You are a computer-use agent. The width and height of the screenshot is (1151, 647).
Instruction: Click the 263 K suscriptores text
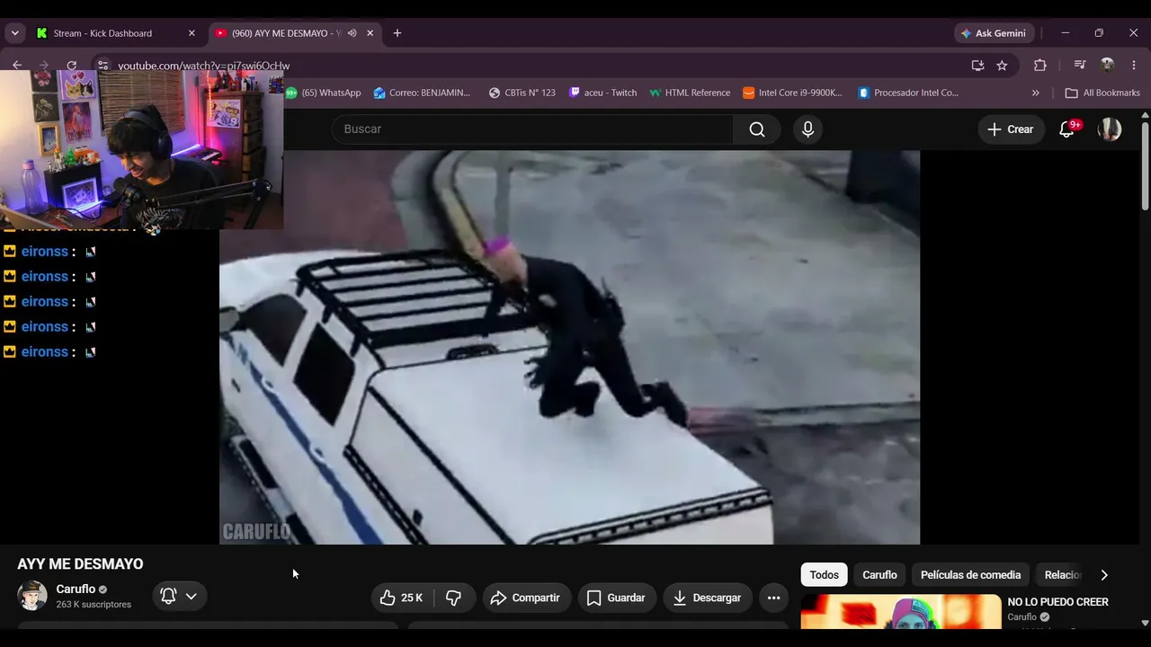click(x=94, y=605)
